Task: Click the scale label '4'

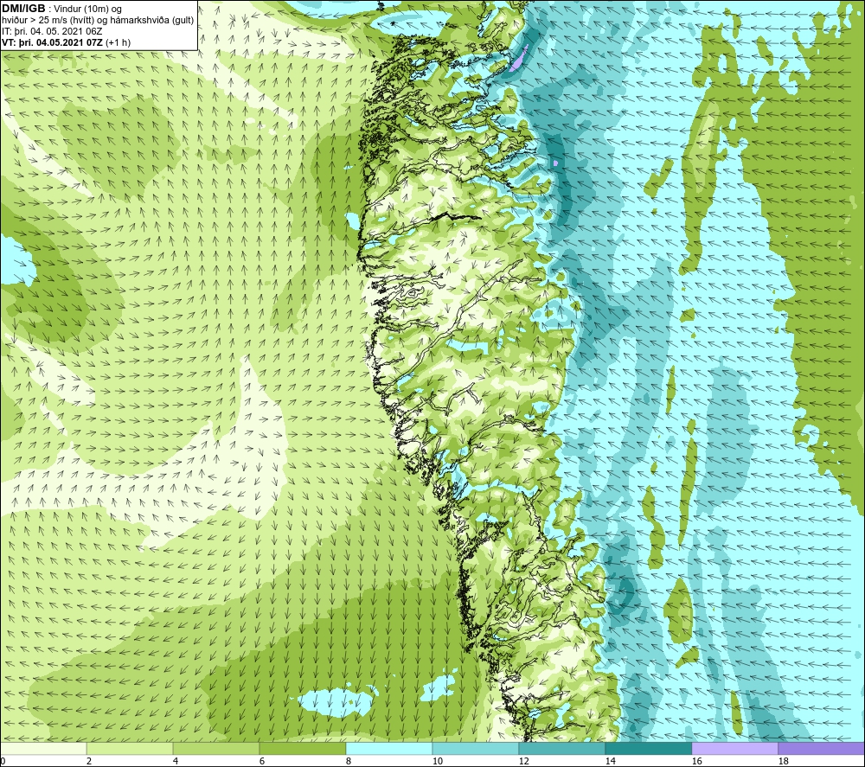Action: pos(176,762)
